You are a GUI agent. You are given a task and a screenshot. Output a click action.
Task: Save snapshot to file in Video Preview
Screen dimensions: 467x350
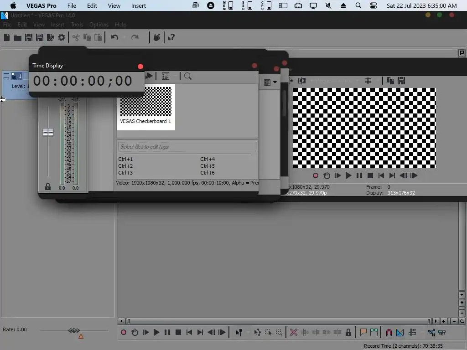(401, 81)
